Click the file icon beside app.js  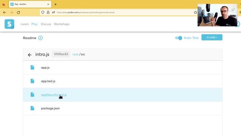(x=32, y=67)
